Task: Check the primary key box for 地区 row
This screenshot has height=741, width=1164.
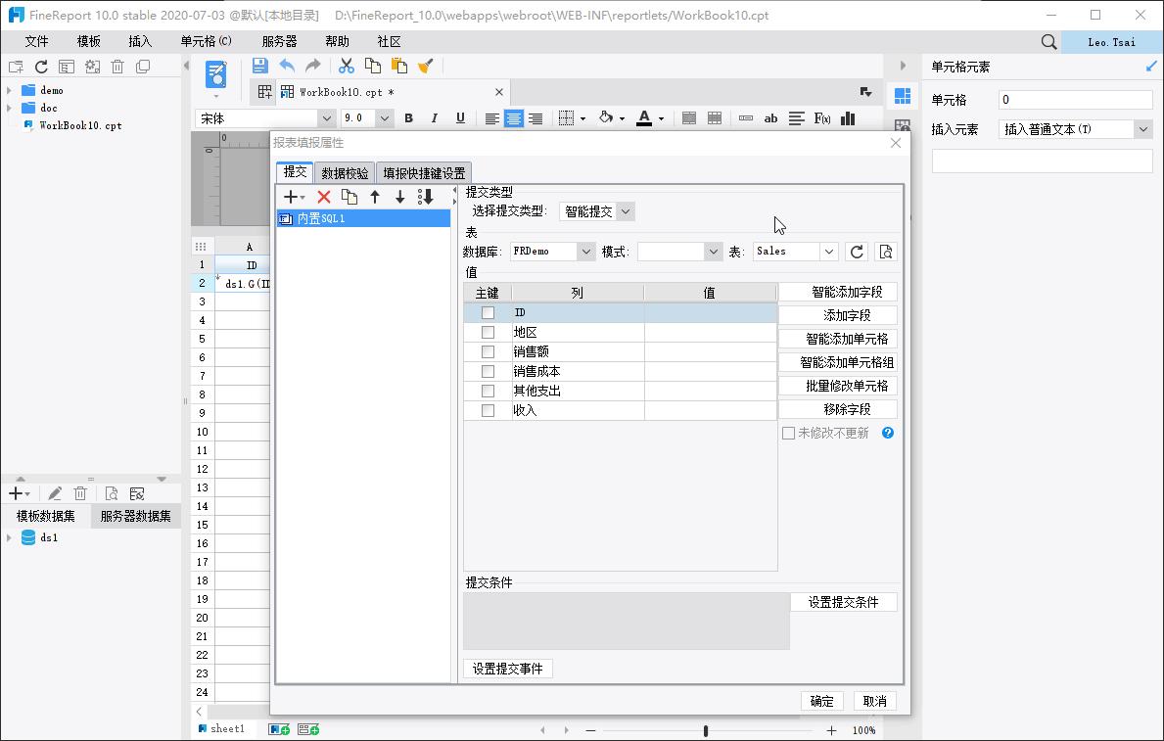Action: coord(487,331)
